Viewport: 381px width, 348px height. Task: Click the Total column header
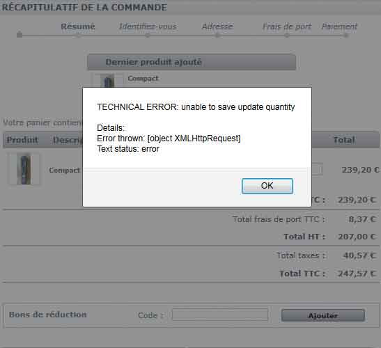344,140
